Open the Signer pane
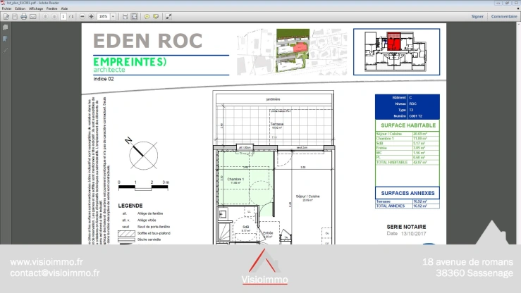Image resolution: width=521 pixels, height=293 pixels. [477, 16]
